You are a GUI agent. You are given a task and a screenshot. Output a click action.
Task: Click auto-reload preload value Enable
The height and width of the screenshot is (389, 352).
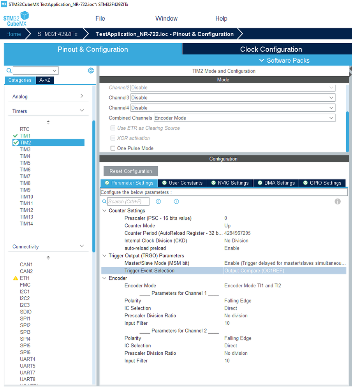(x=232, y=248)
